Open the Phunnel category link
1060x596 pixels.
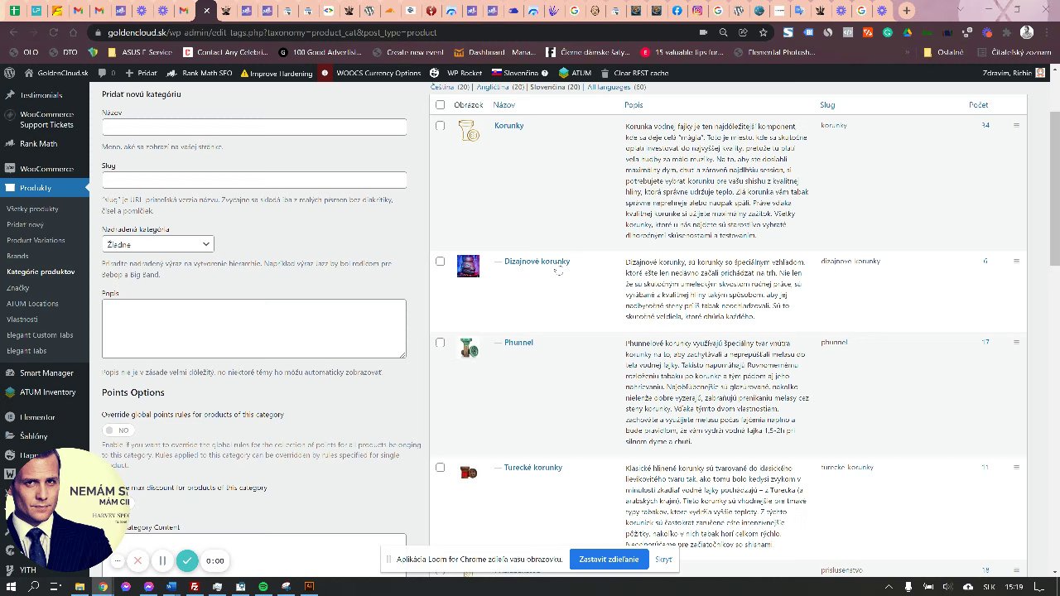pyautogui.click(x=518, y=343)
